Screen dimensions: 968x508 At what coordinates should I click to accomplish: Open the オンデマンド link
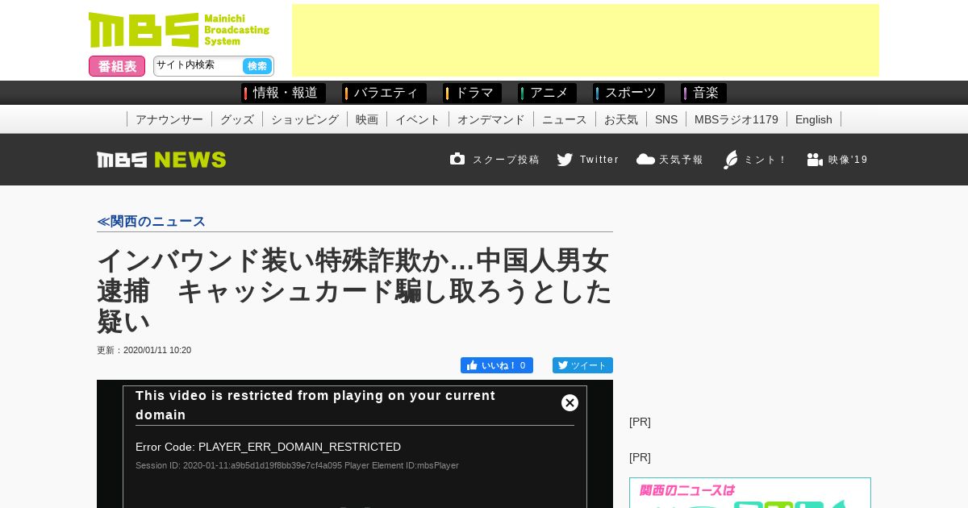[x=491, y=119]
